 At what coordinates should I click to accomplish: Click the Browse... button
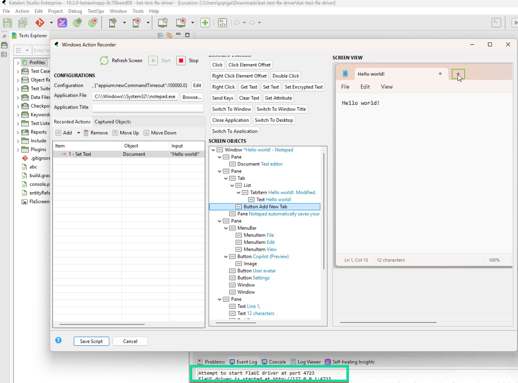click(x=192, y=97)
